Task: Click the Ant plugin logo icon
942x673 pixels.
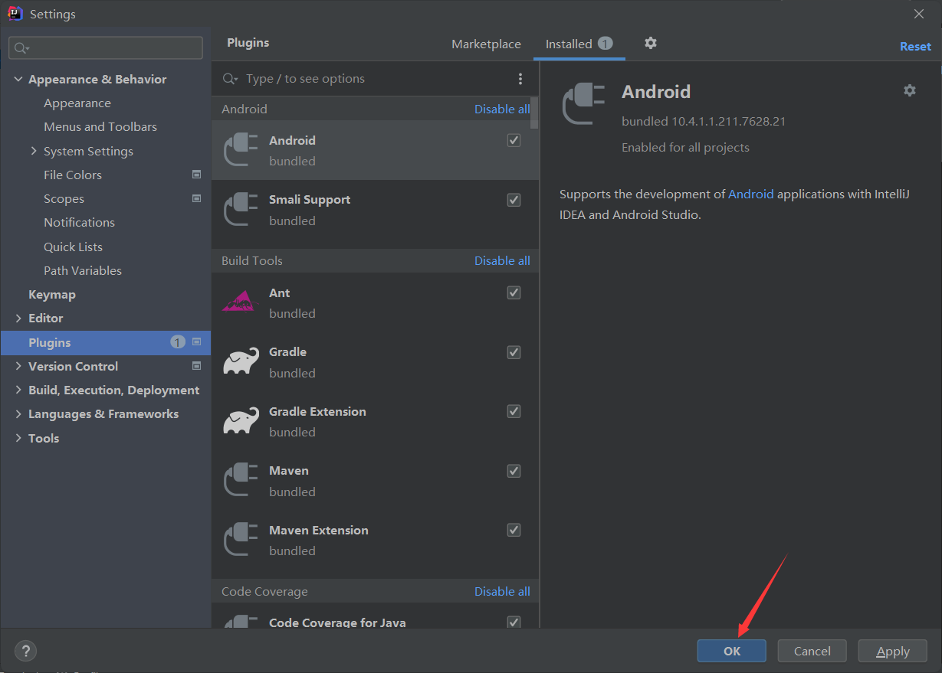Action: pos(241,301)
